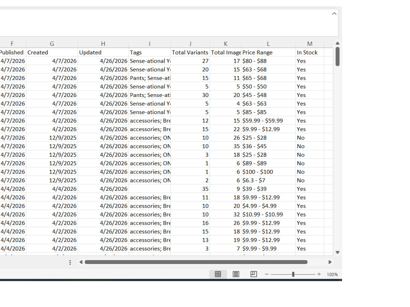Select Total Images cell with 32
Screen dimensions: 410x307
click(225, 214)
